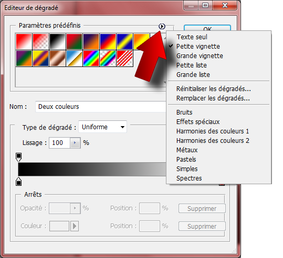283x258 pixels.
Task: Check the Petite vignette view option
Action: tap(198, 47)
